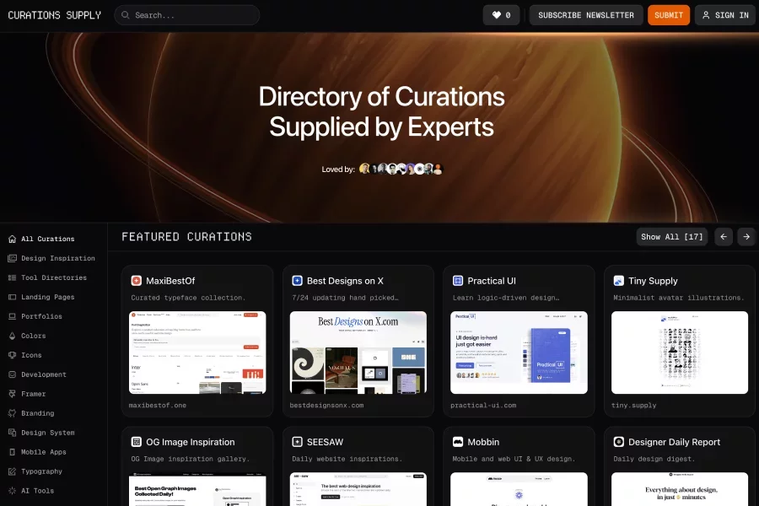This screenshot has width=759, height=506.
Task: Open the maxibestof.one link
Action: 157,405
